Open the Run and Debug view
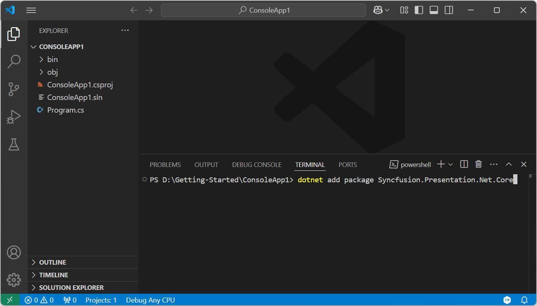The image size is (537, 306). coord(14,117)
